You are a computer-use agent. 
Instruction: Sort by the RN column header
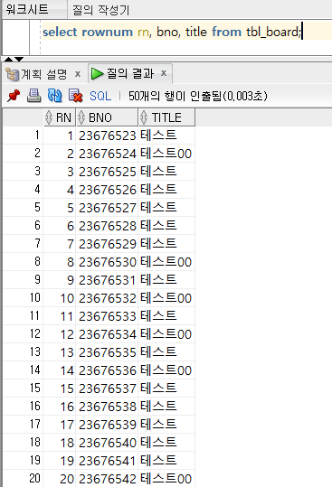(60, 117)
